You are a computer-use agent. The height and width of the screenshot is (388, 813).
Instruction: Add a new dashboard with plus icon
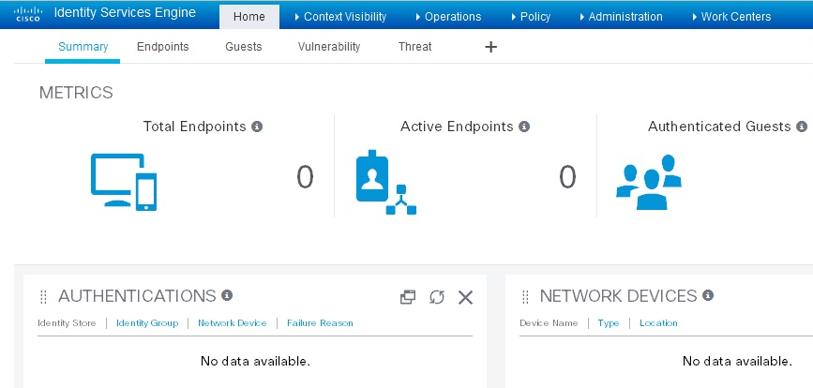tap(490, 47)
